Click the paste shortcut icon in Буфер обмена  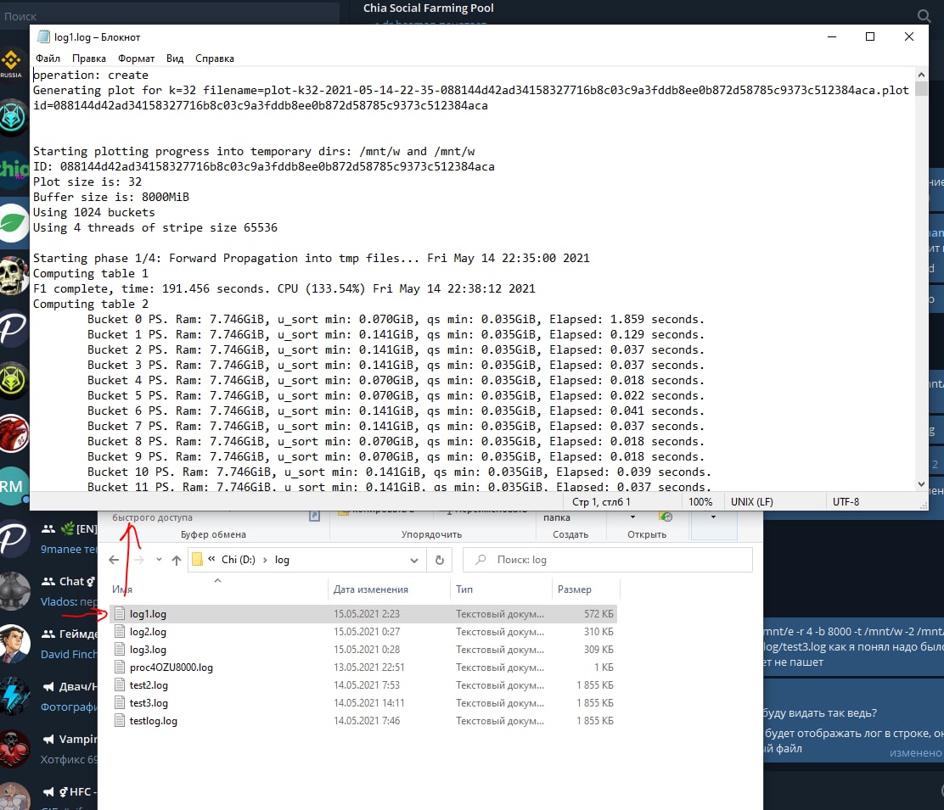point(314,516)
